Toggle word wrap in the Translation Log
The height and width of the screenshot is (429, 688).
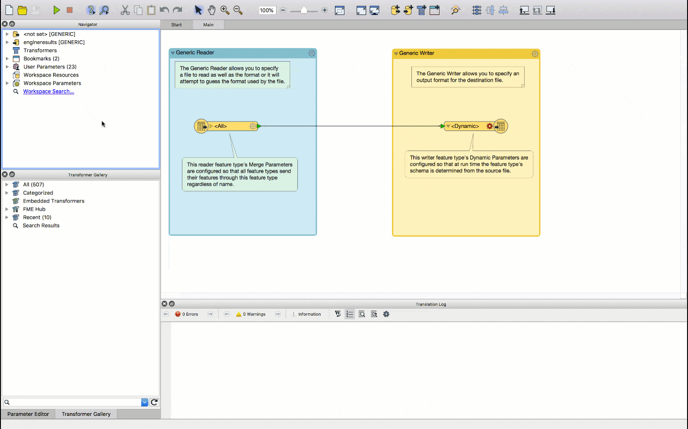tap(338, 314)
